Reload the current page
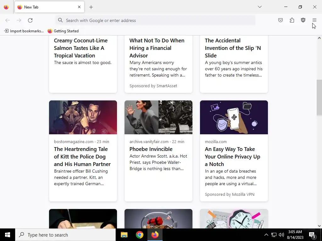 pyautogui.click(x=30, y=20)
